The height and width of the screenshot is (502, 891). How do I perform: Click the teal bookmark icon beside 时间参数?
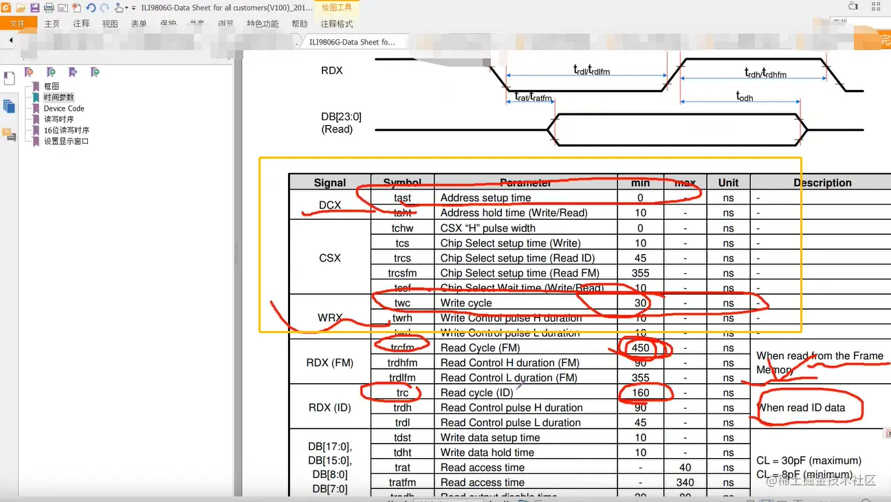[36, 98]
